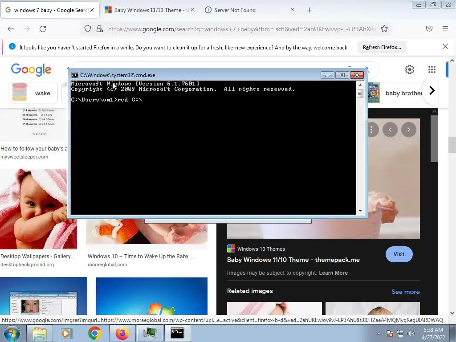Select the cmd taskbar button
The width and height of the screenshot is (456, 342).
[x=177, y=333]
